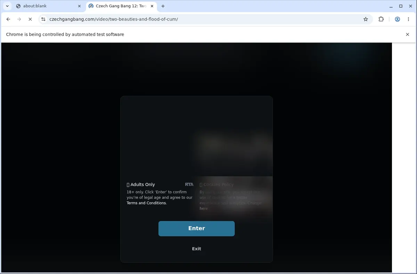Open a new tab with plus button
Screen dimensions: 417x274
pyautogui.click(x=163, y=6)
